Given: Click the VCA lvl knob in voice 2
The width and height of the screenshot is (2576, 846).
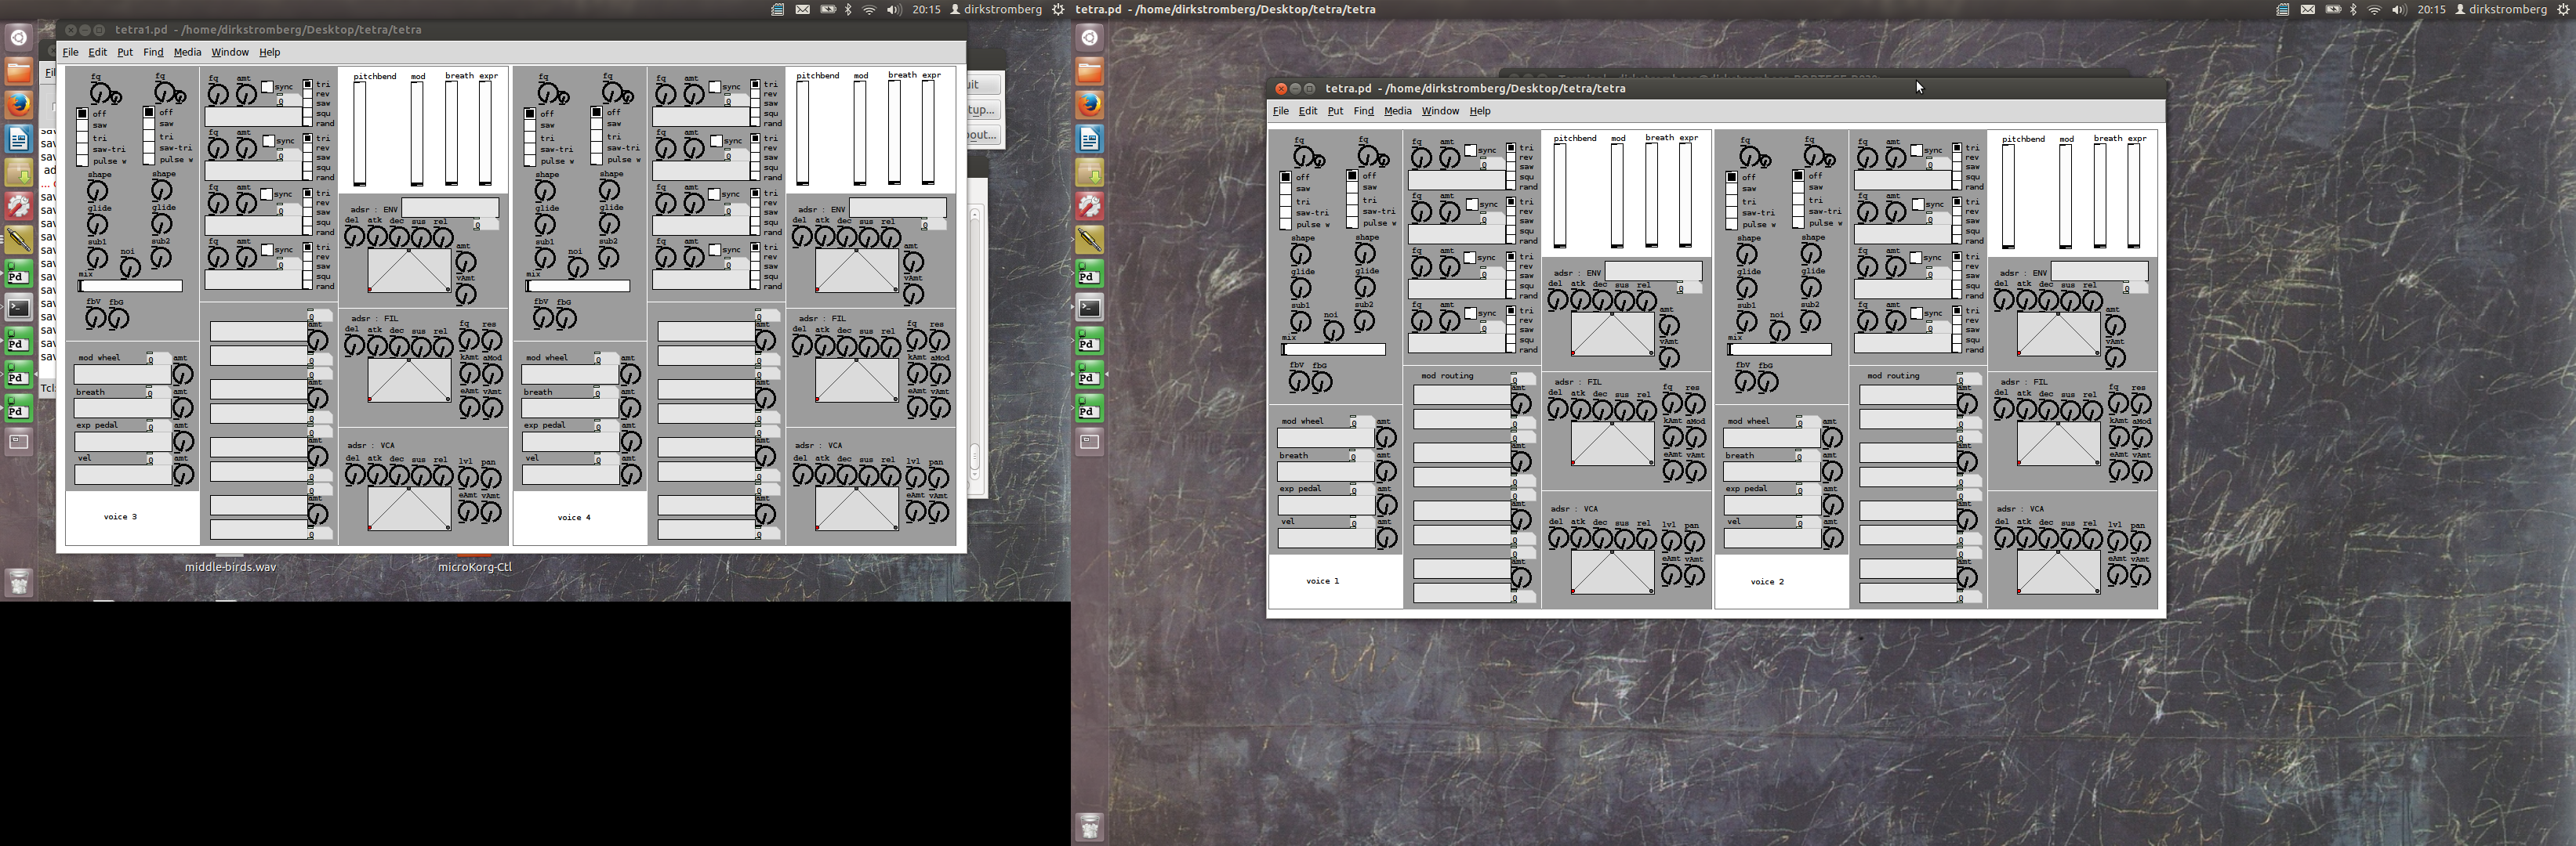Looking at the screenshot, I should 2117,541.
